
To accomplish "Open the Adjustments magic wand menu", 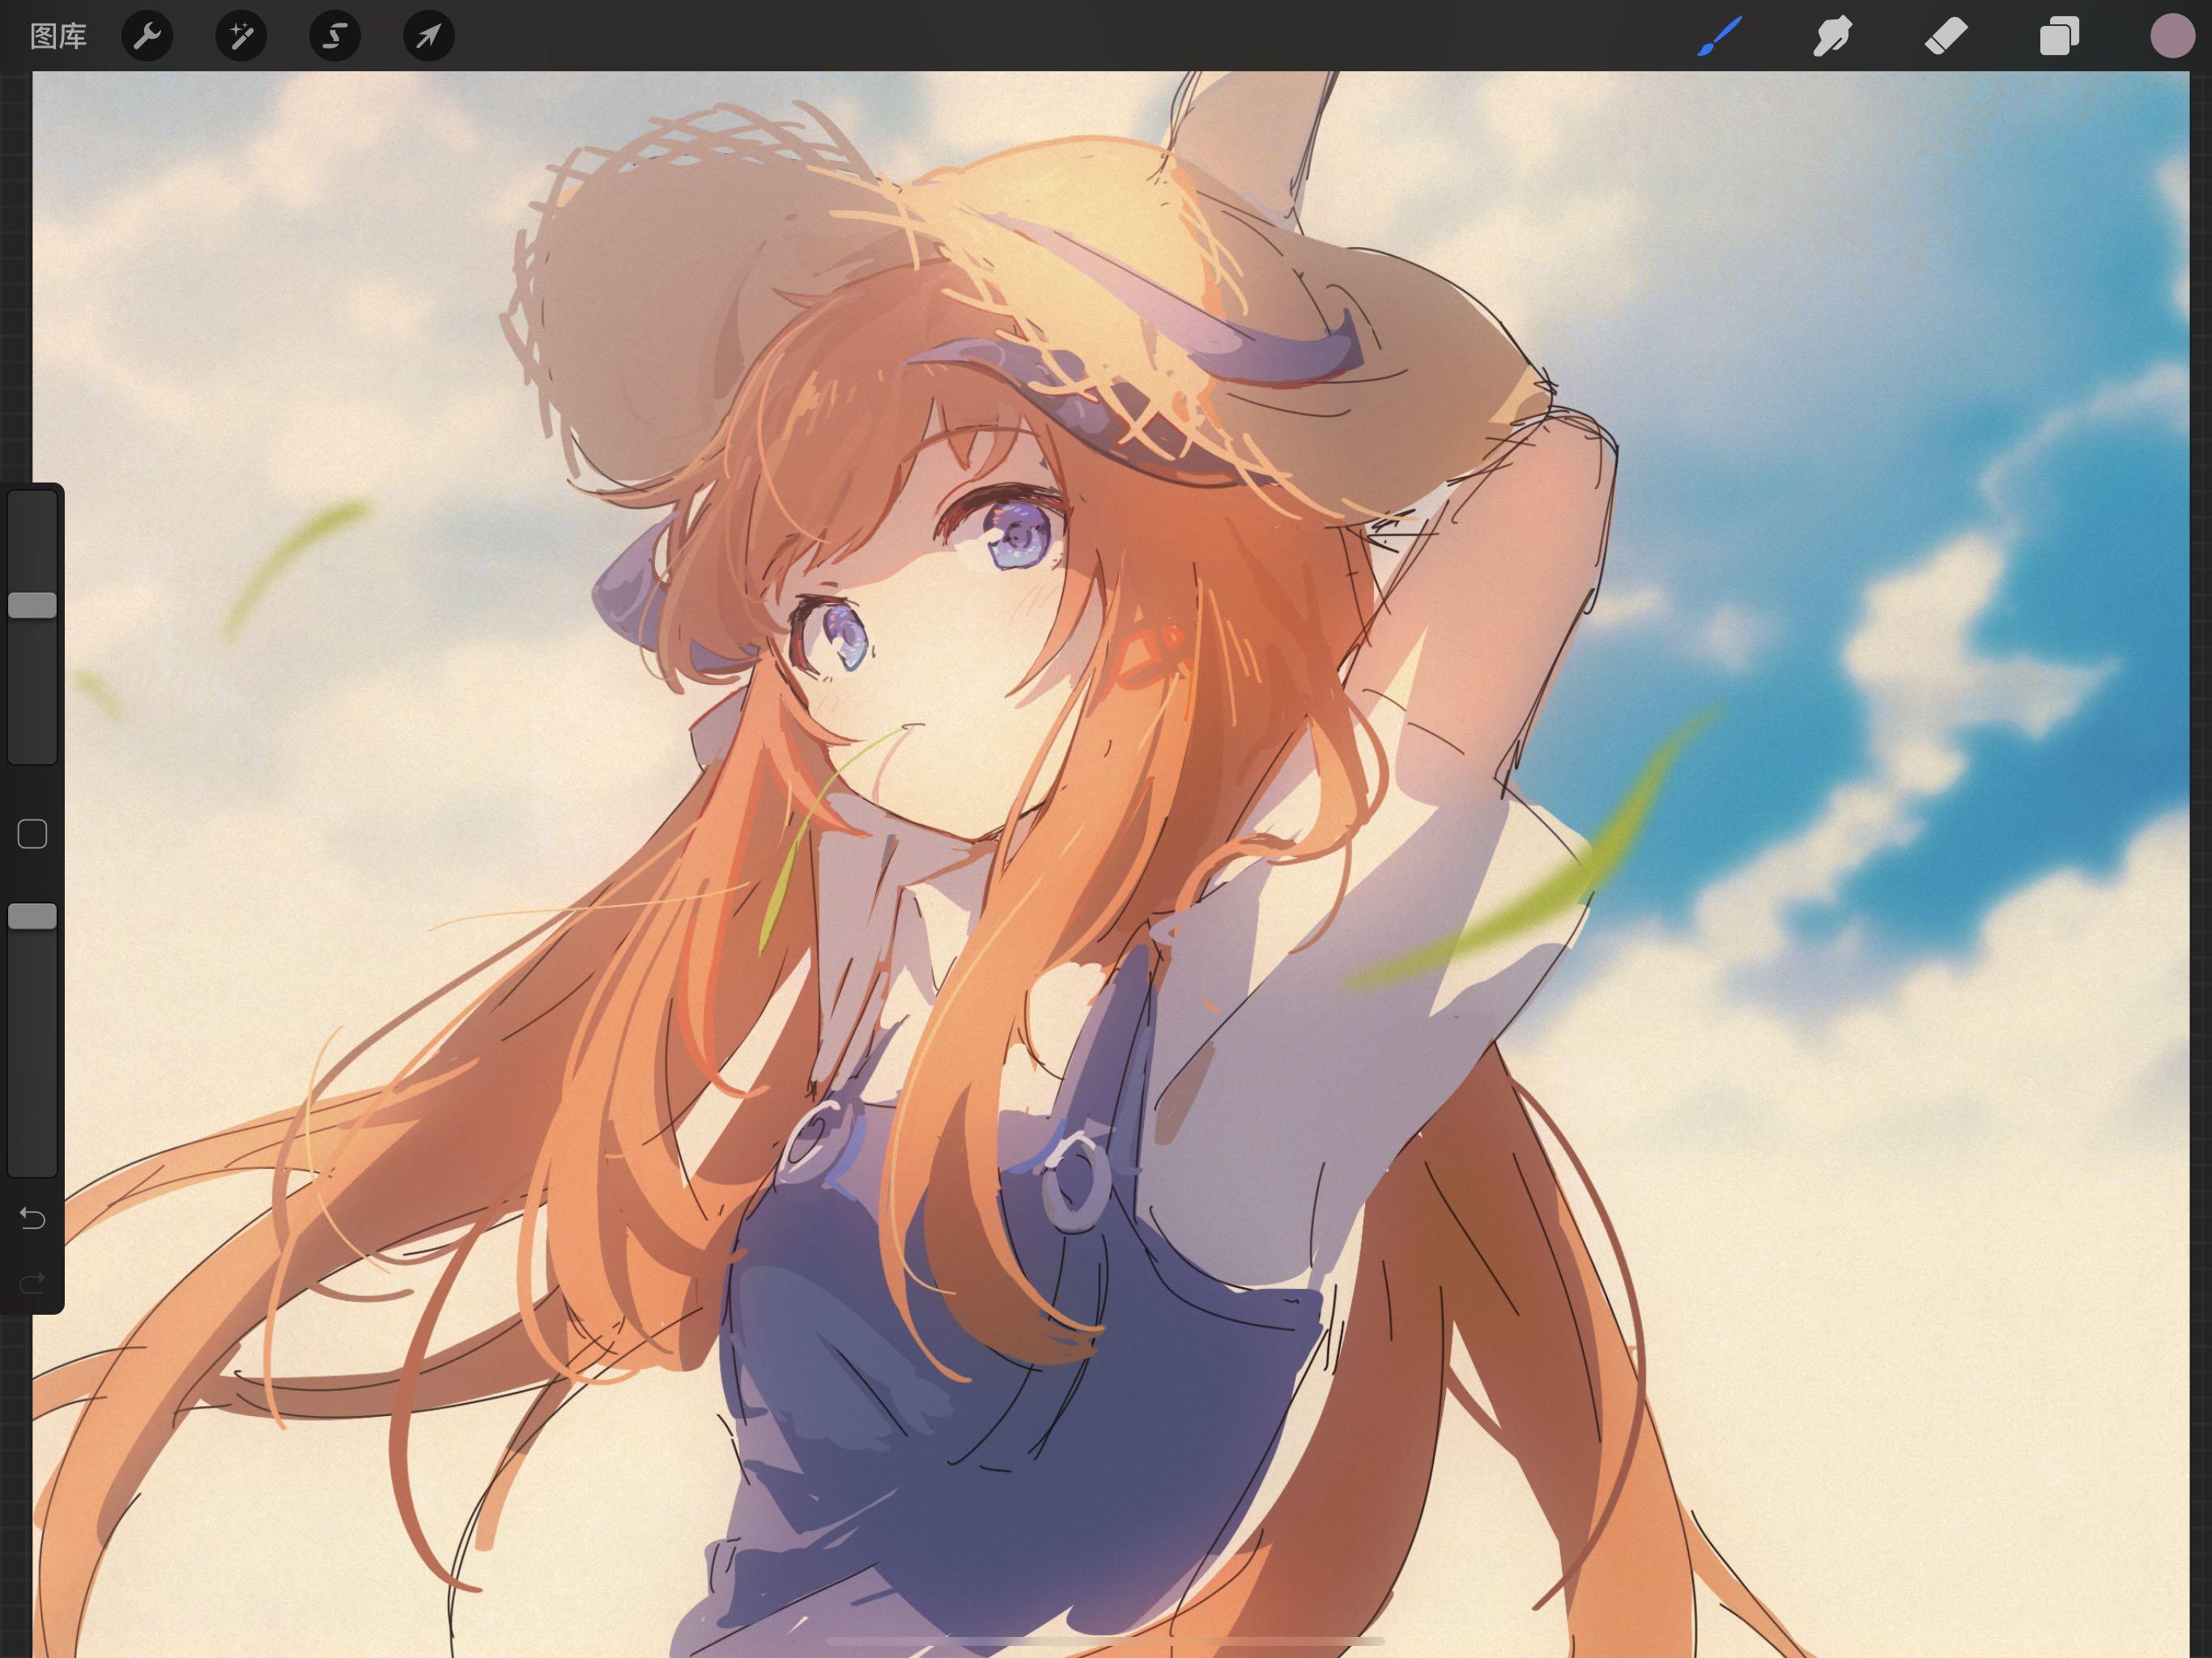I will pos(241,37).
